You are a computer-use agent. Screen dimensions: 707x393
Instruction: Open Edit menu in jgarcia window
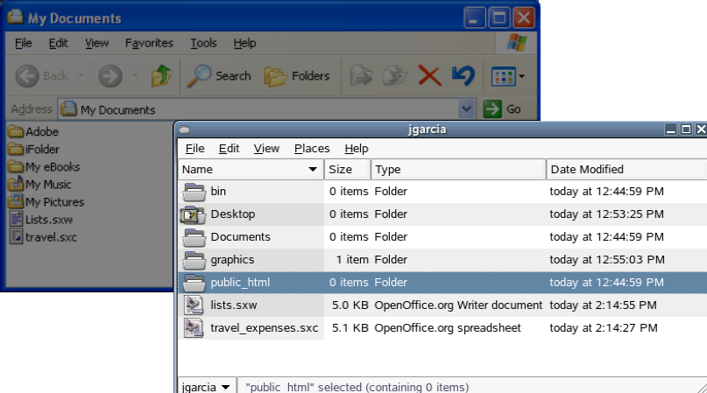(x=229, y=148)
